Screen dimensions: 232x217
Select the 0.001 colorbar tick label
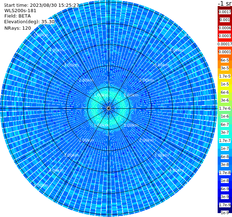(x=225, y=20)
